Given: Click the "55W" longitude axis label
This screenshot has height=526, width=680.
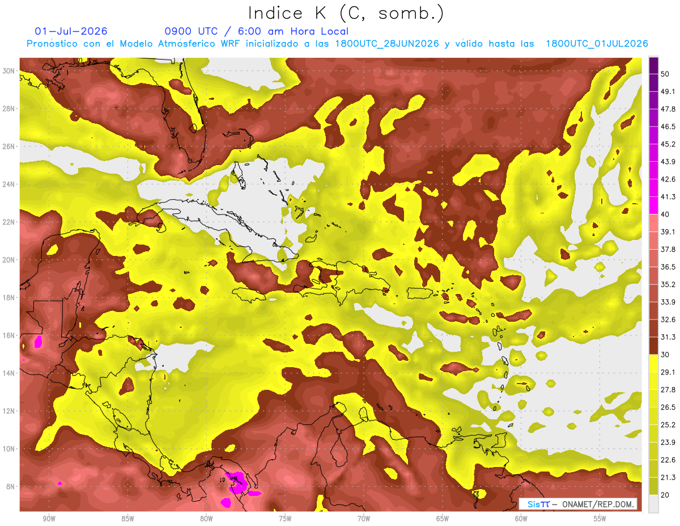Looking at the screenshot, I should [x=600, y=519].
